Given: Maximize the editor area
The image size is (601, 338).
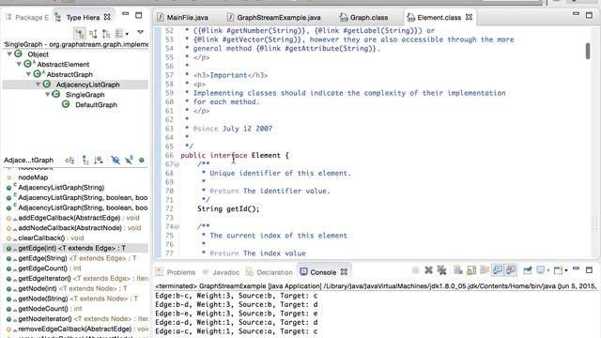Looking at the screenshot, I should [589, 15].
